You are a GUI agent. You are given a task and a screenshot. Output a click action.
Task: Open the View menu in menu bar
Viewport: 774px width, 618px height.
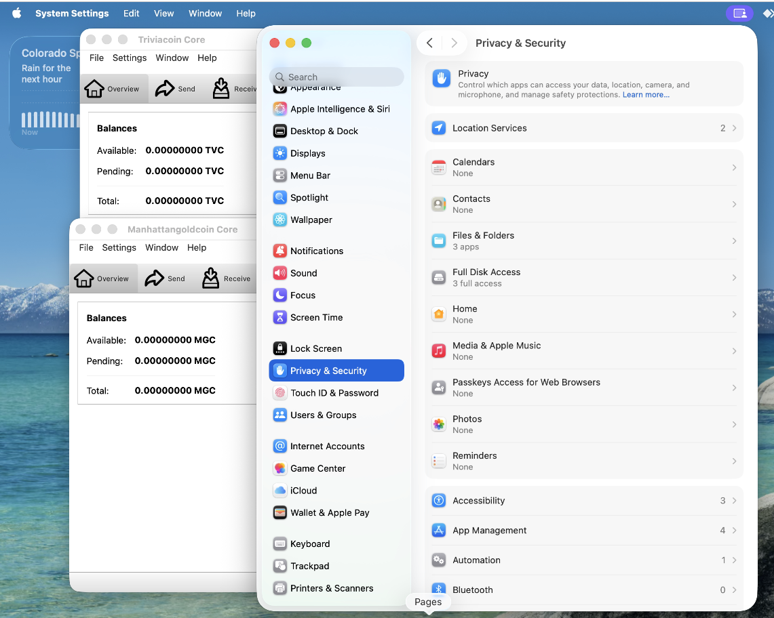tap(164, 14)
